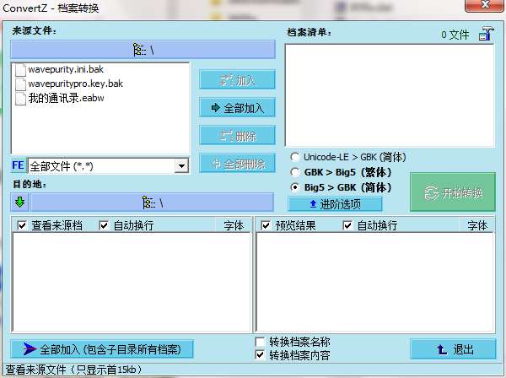Image resolution: width=506 pixels, height=378 pixels.
Task: Toggle 查看来源档 checkbox
Action: point(22,225)
